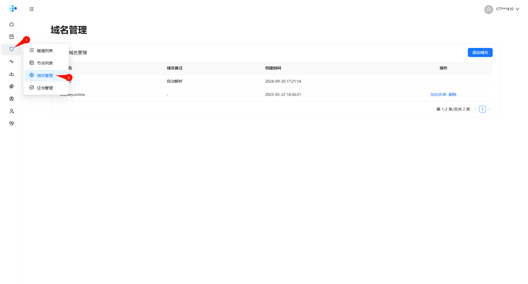The height and width of the screenshot is (284, 528).
Task: Select page 1 in the pagination
Action: (x=482, y=109)
